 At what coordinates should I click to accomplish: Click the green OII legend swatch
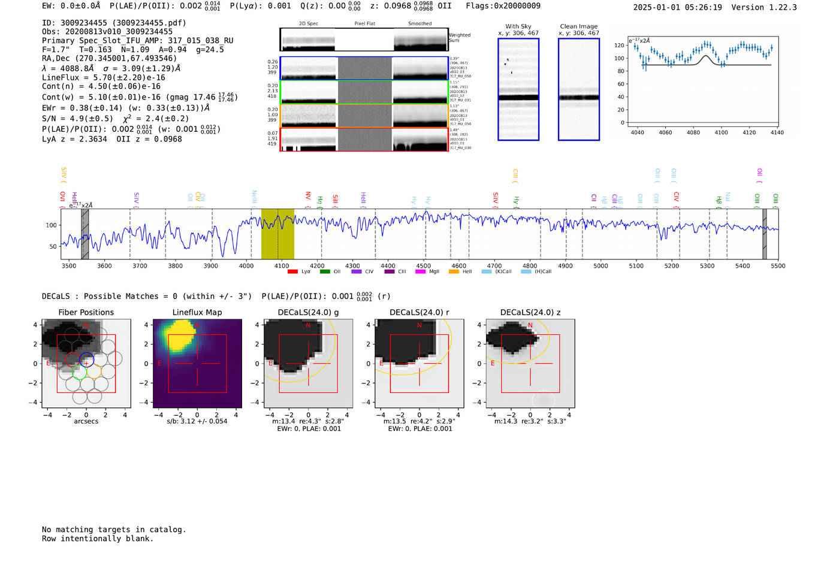pos(325,271)
